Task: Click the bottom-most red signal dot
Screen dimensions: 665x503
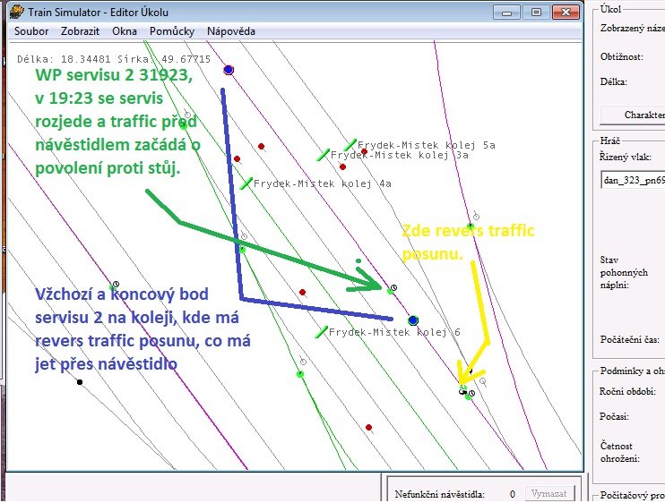Action: [368, 428]
